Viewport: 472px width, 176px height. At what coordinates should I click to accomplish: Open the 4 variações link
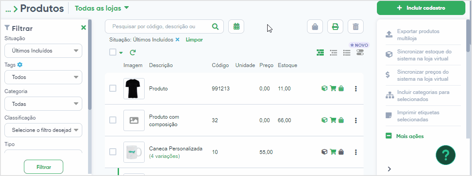165,156
